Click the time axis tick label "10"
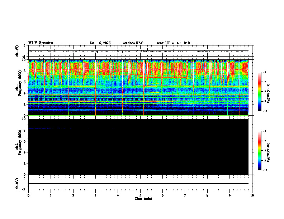 coord(252,195)
